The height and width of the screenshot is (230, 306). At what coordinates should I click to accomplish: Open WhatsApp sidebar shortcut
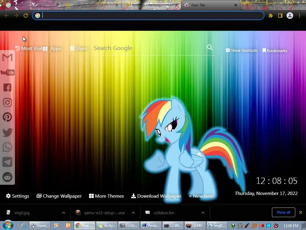click(x=7, y=147)
